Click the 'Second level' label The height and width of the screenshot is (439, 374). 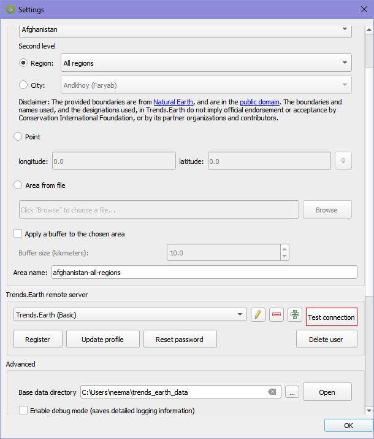point(37,46)
